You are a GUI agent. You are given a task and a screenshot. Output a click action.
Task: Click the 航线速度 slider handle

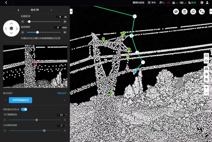pyautogui.click(x=38, y=32)
